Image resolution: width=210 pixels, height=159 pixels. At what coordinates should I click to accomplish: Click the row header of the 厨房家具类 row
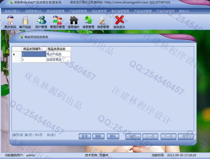pos(17,60)
